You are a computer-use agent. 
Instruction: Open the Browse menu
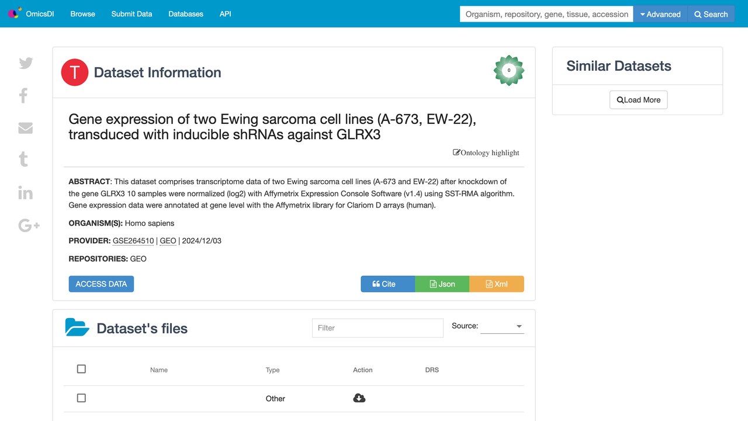point(82,14)
